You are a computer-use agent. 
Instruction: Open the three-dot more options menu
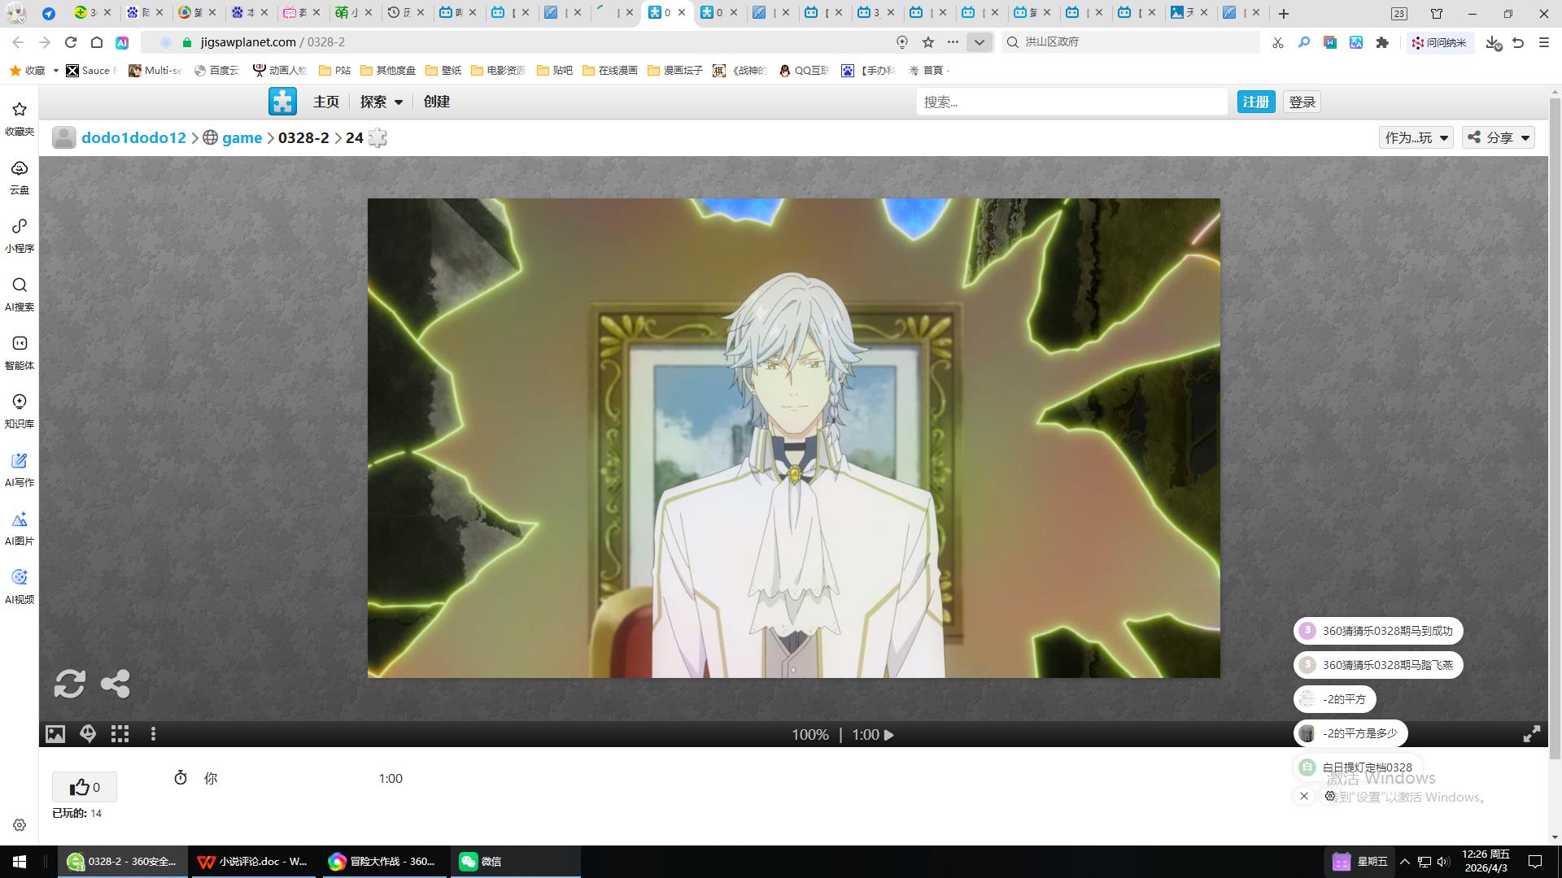[x=153, y=735]
